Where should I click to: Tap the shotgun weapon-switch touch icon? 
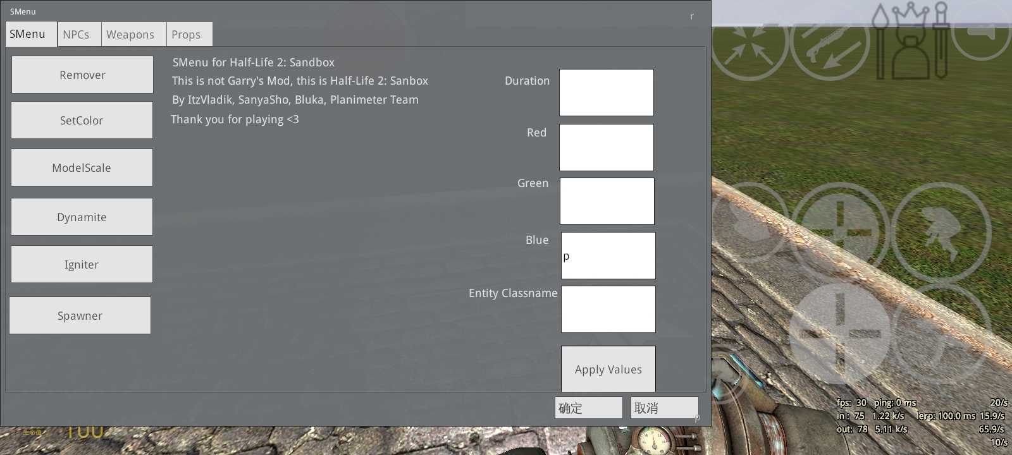coord(830,41)
